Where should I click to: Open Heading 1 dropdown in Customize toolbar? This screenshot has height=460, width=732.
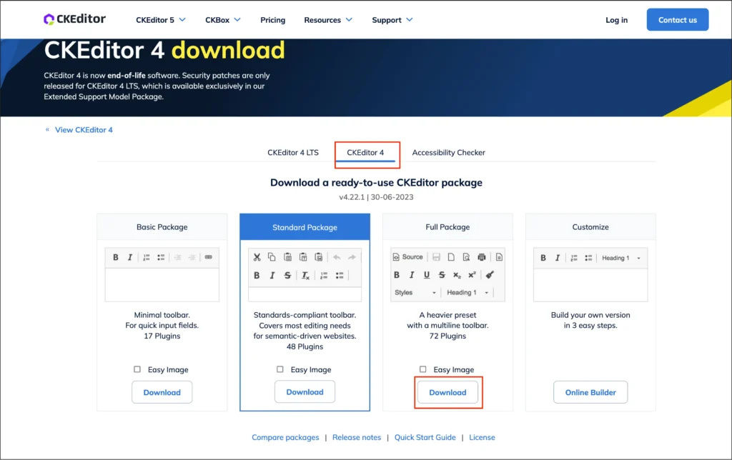point(620,258)
